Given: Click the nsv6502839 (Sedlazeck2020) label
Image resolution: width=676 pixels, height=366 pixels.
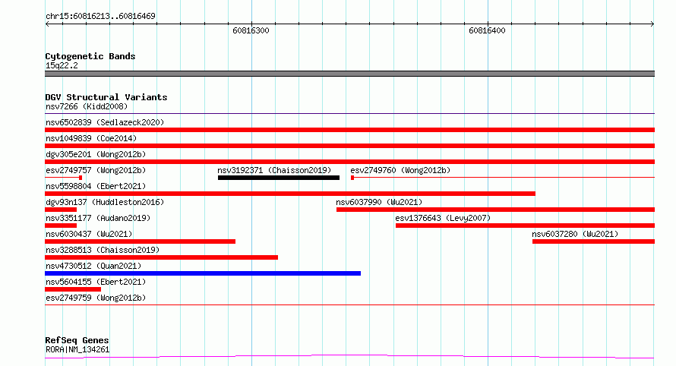Looking at the screenshot, I should 105,123.
